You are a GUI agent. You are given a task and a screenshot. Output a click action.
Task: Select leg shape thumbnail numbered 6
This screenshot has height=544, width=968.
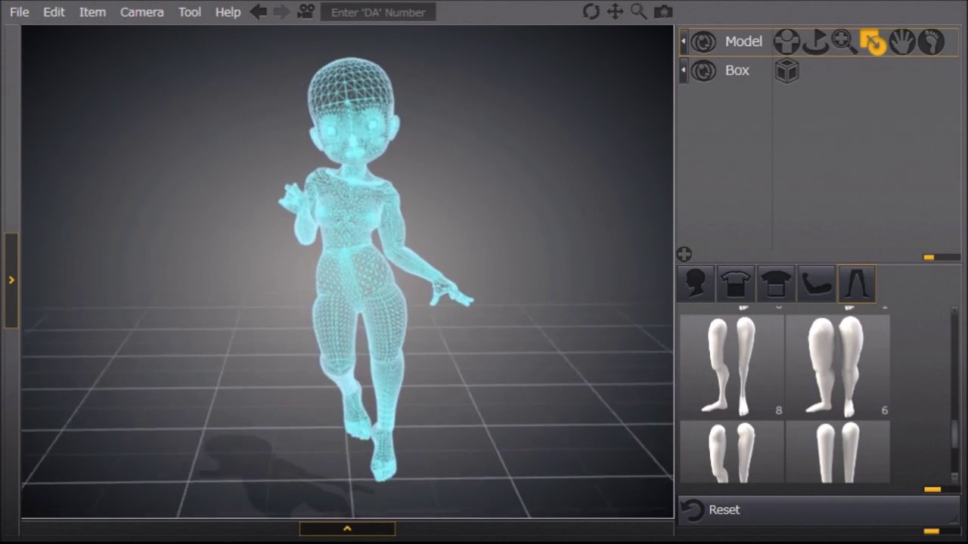838,366
